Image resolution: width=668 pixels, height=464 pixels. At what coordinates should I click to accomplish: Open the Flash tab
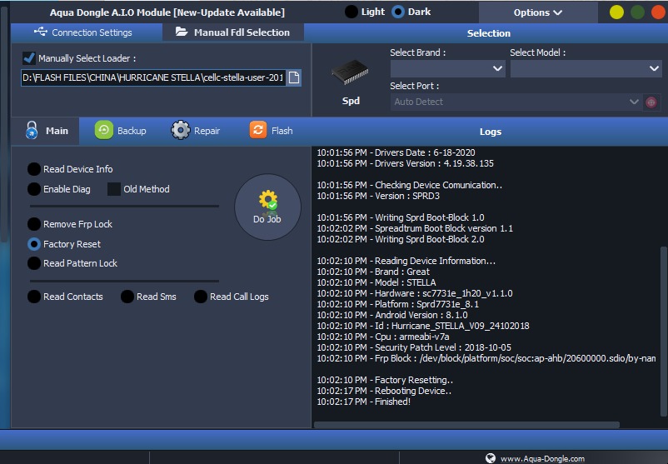click(x=272, y=131)
